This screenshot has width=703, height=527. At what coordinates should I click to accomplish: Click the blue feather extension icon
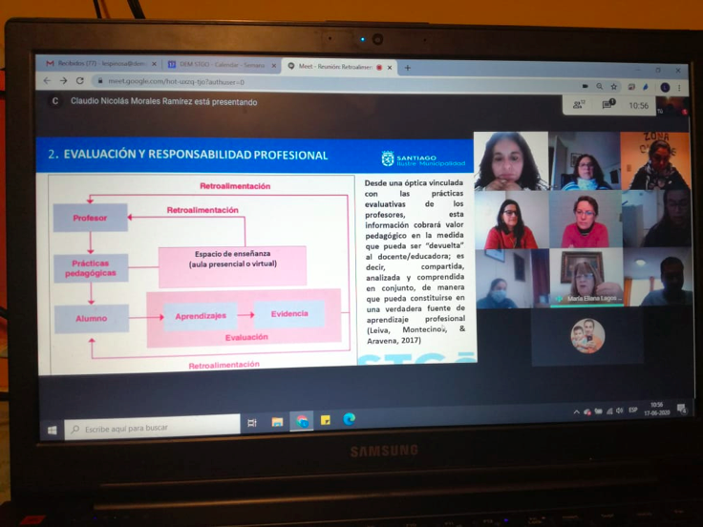(646, 87)
